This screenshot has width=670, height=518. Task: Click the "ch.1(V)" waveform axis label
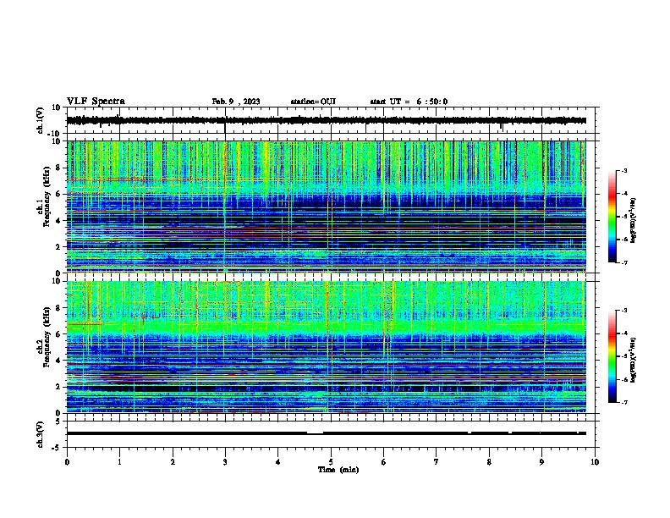pyautogui.click(x=41, y=120)
